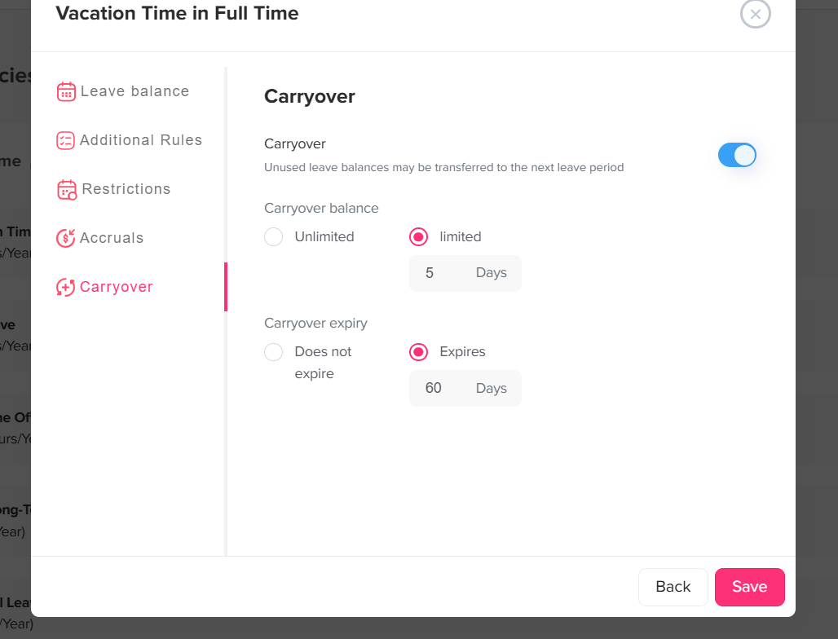Choose the Expires radio option
This screenshot has height=639, width=838.
point(418,352)
